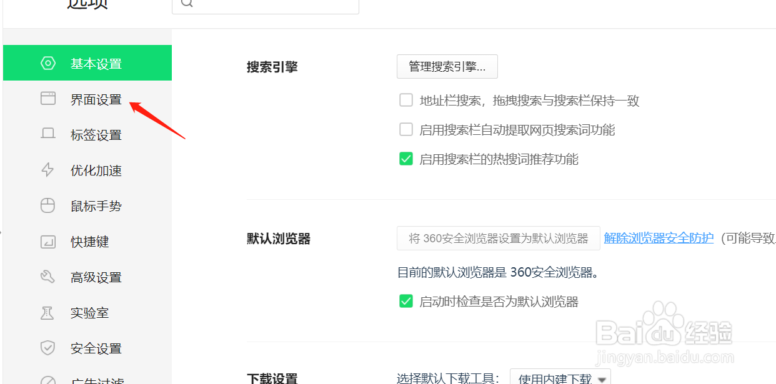Open the 使用内建下载 dropdown
This screenshot has height=384, width=776.
[560, 377]
